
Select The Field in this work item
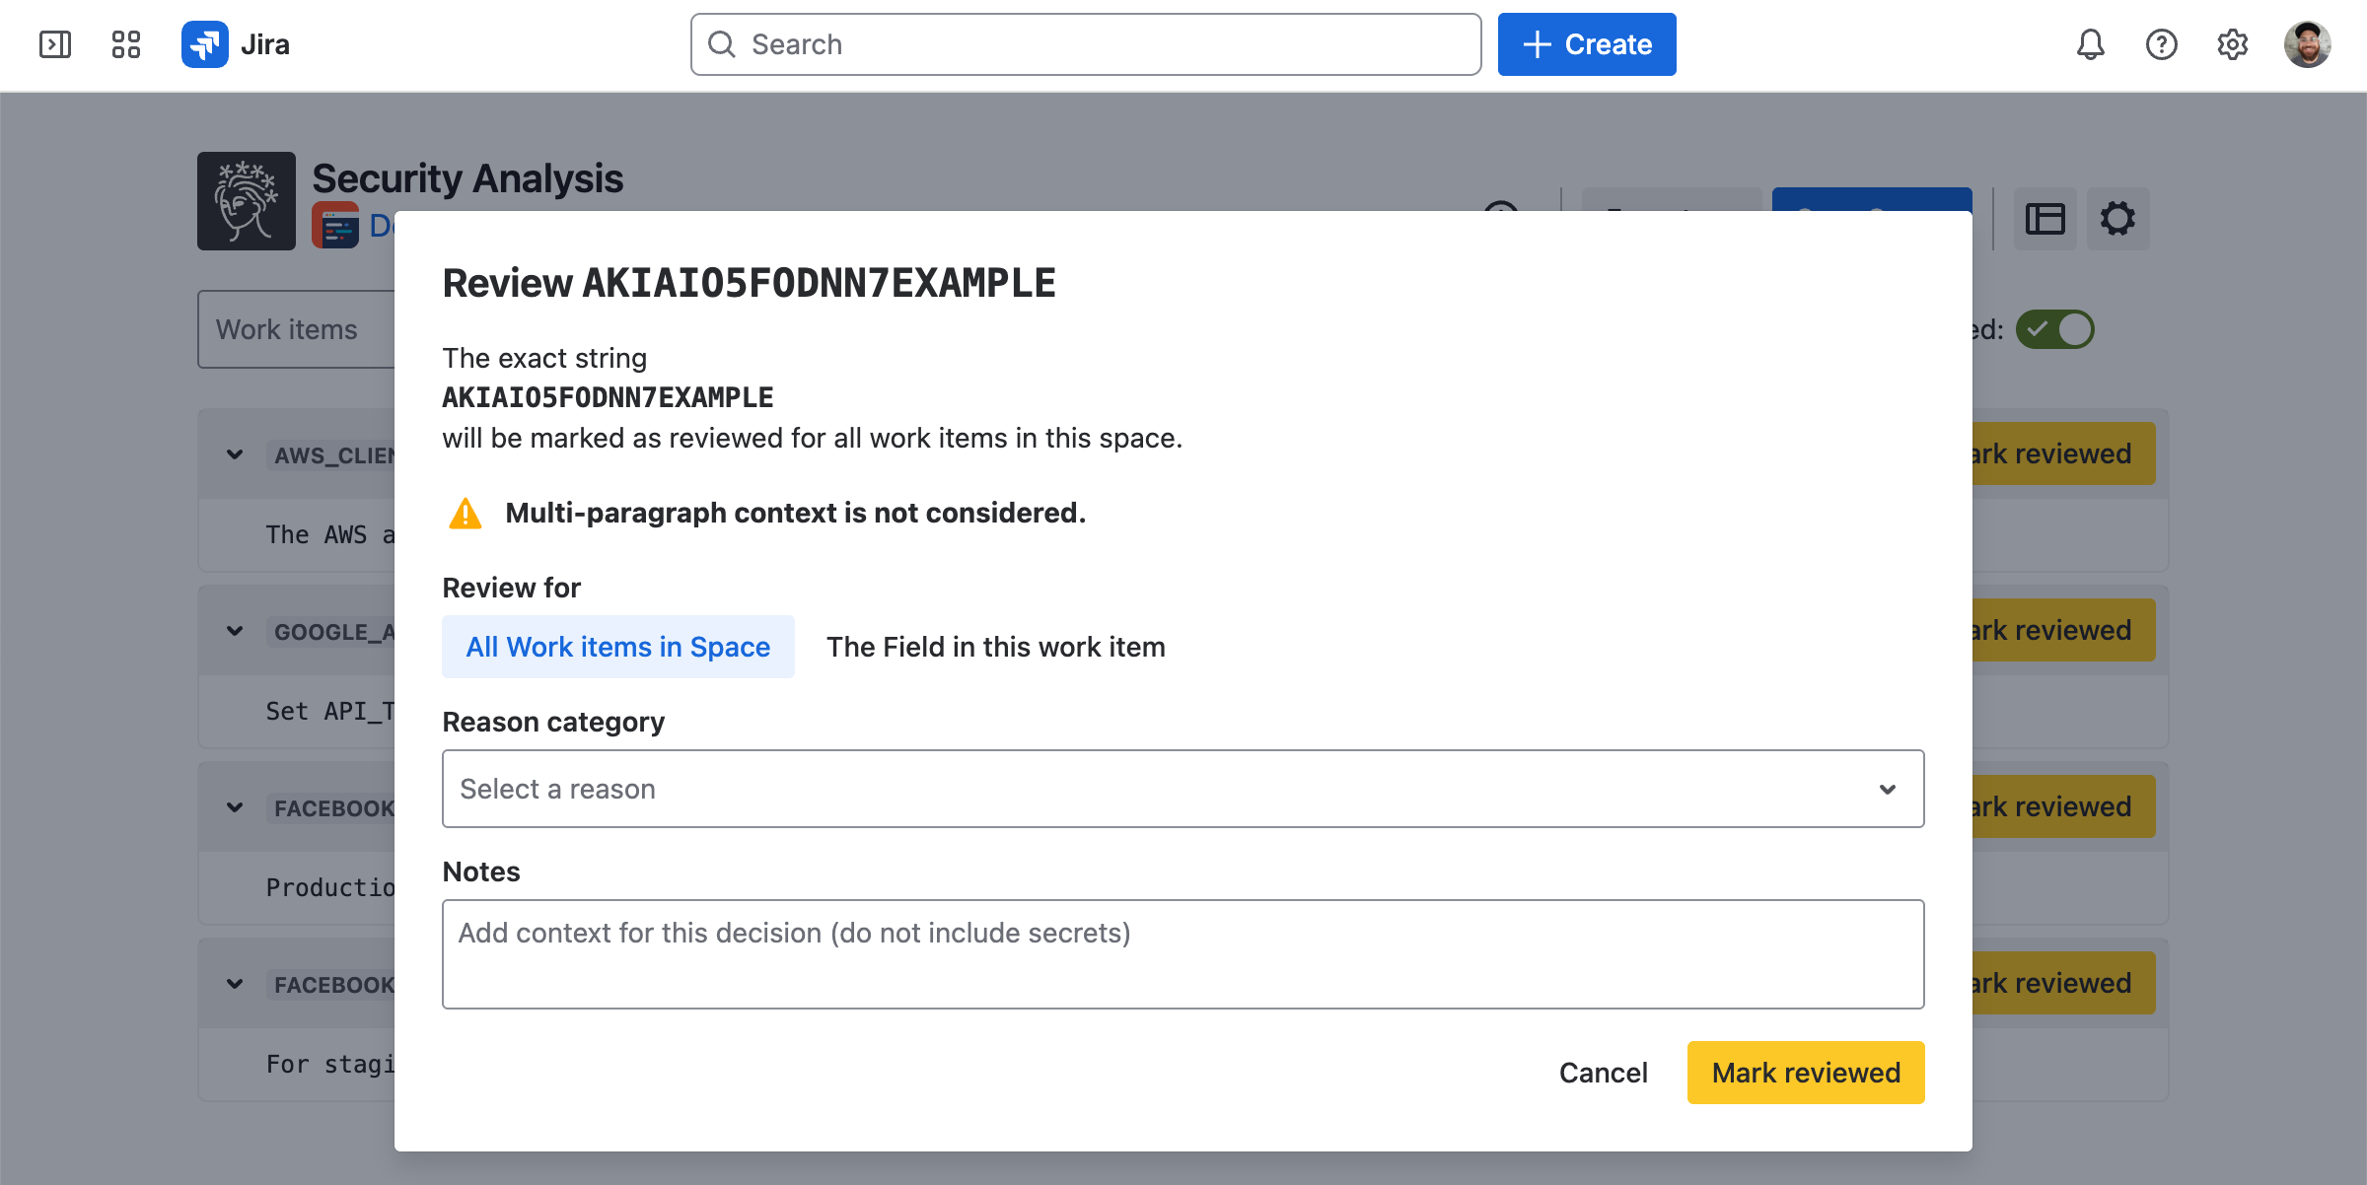(x=996, y=647)
